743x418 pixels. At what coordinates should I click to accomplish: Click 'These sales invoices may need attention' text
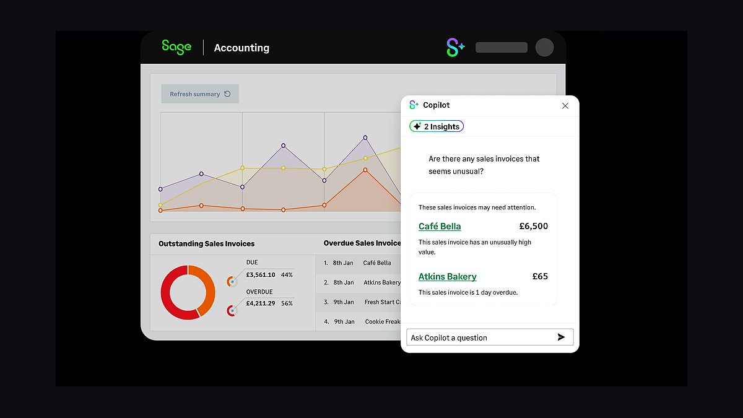[x=477, y=207]
